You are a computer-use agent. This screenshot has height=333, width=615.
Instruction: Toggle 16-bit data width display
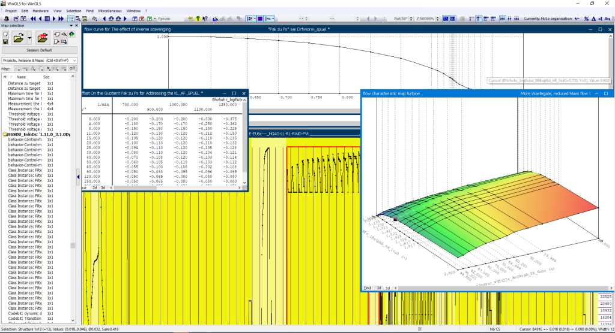tap(479, 19)
